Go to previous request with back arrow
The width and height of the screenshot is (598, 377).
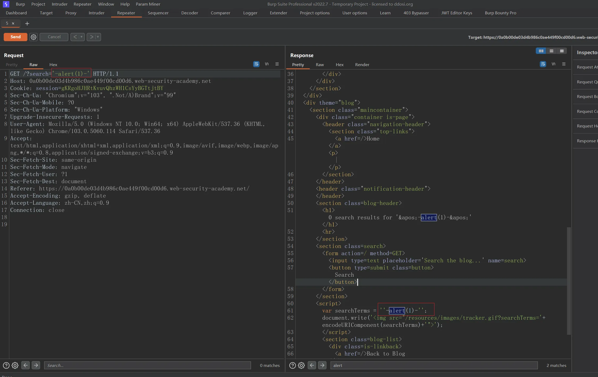[x=75, y=37]
